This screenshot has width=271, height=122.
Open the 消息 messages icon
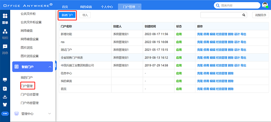click(5, 47)
